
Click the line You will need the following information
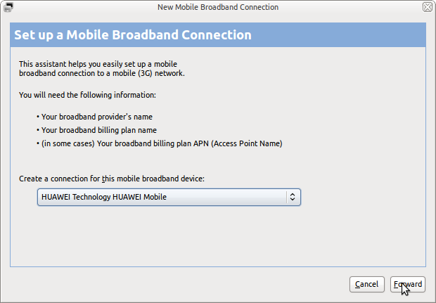pyautogui.click(x=87, y=95)
